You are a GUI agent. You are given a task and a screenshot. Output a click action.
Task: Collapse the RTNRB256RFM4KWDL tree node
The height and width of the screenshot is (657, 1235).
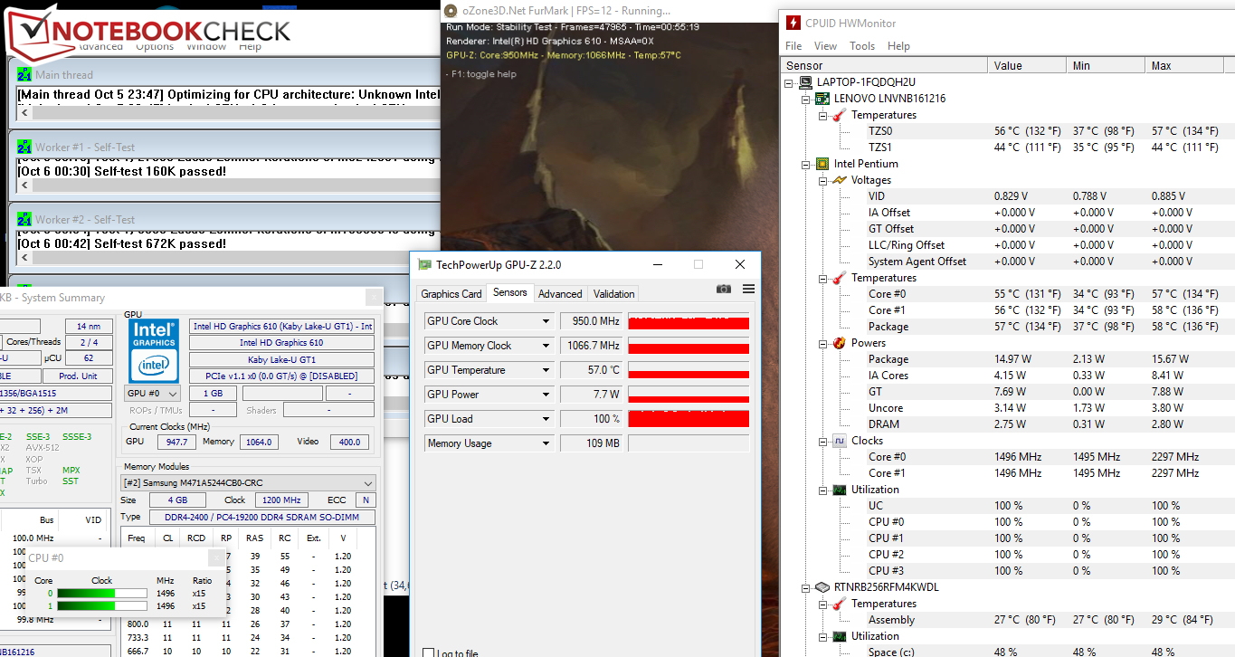pos(805,587)
